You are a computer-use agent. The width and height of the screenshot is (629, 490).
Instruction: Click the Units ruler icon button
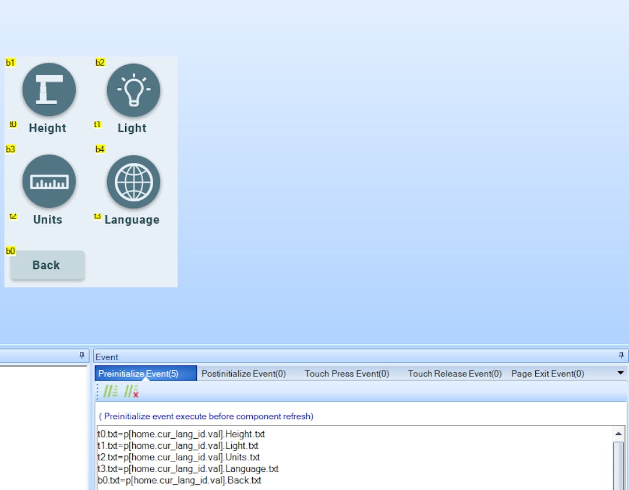[49, 182]
